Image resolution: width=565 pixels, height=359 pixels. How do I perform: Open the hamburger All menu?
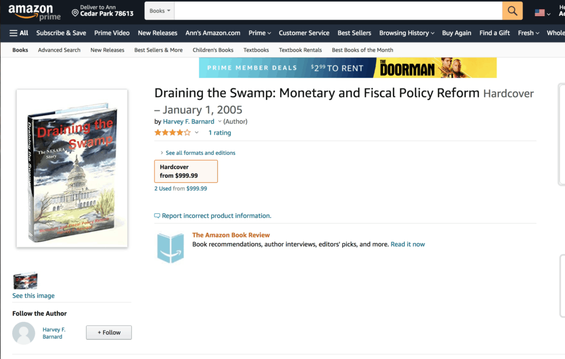[x=19, y=33]
